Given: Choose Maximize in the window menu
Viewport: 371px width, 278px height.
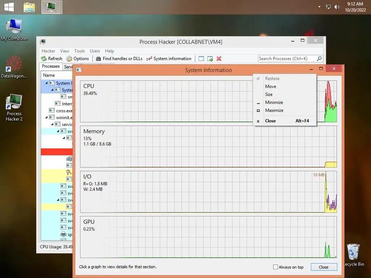Looking at the screenshot, I should pos(285,110).
